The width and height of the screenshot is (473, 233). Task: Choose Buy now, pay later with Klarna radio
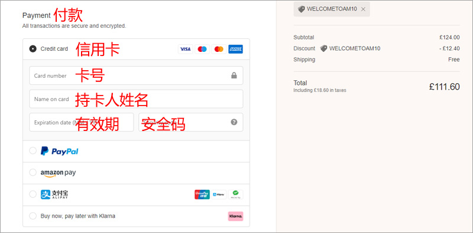tap(33, 216)
